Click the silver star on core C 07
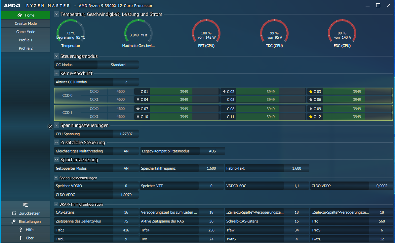395x243 pixels. [x=138, y=109]
